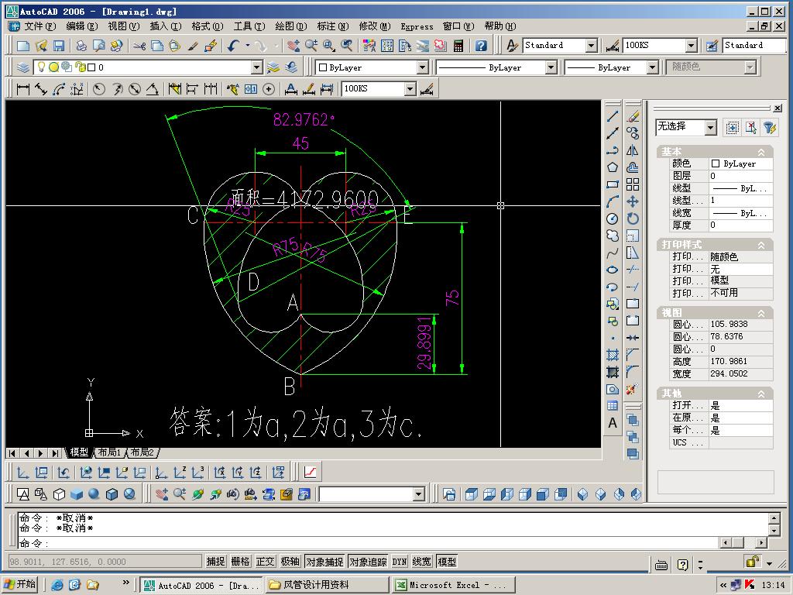
Task: Select the Erase modify tool
Action: 633,116
